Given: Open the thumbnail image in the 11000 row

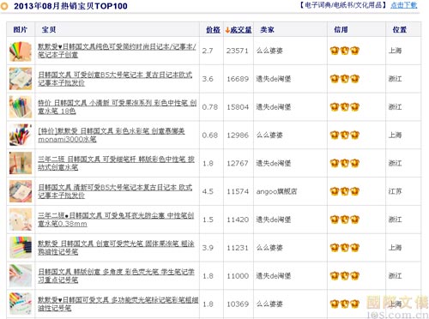Looking at the screenshot, I should tap(21, 275).
